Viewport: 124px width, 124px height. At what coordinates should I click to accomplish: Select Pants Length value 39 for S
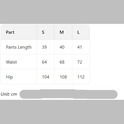coord(44,47)
